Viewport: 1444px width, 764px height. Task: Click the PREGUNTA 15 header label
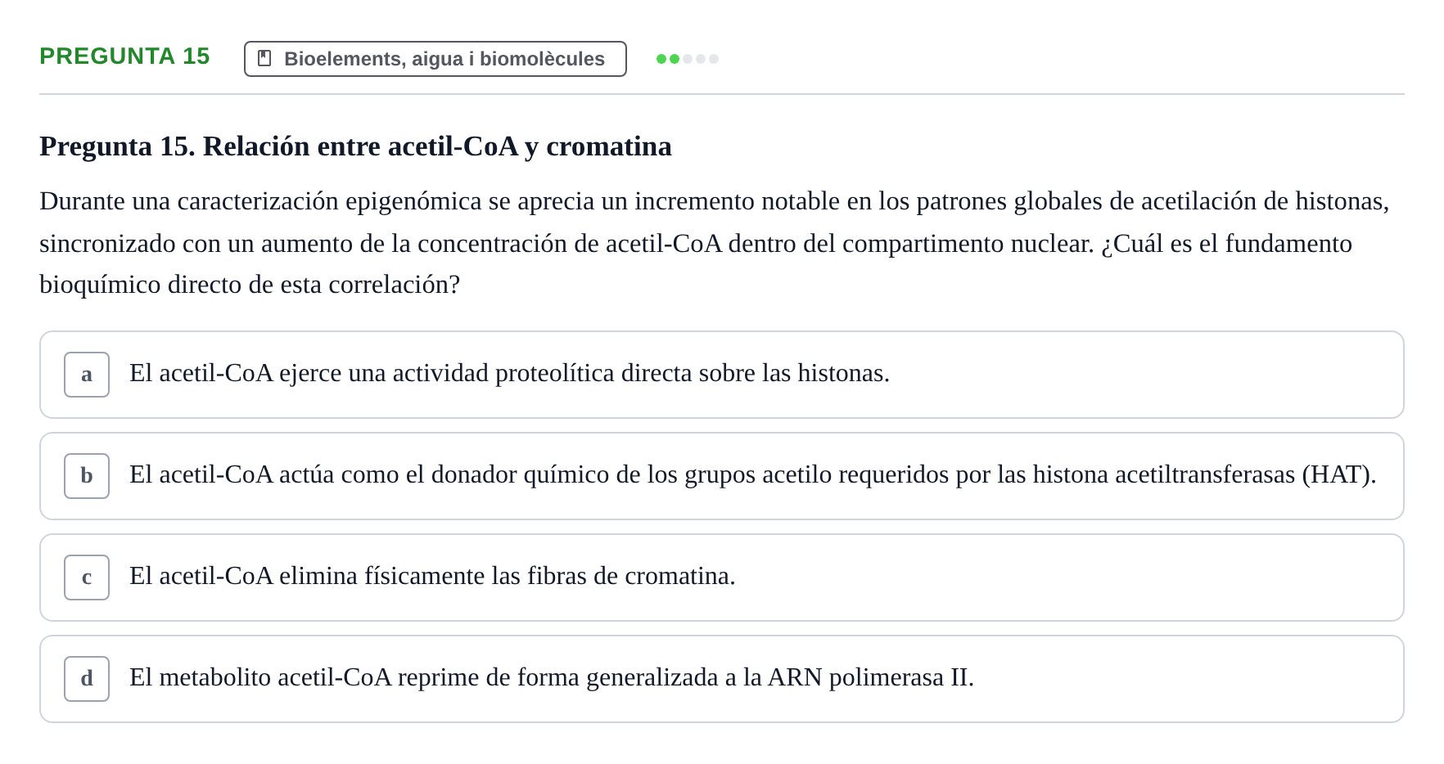pos(124,56)
